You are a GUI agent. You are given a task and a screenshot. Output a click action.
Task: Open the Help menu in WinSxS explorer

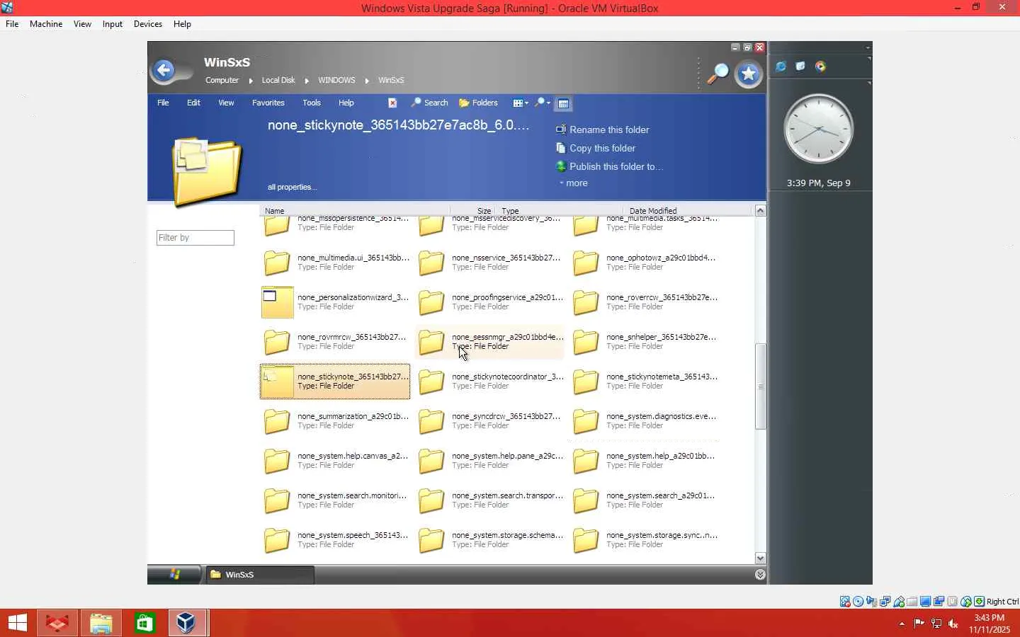click(x=346, y=103)
